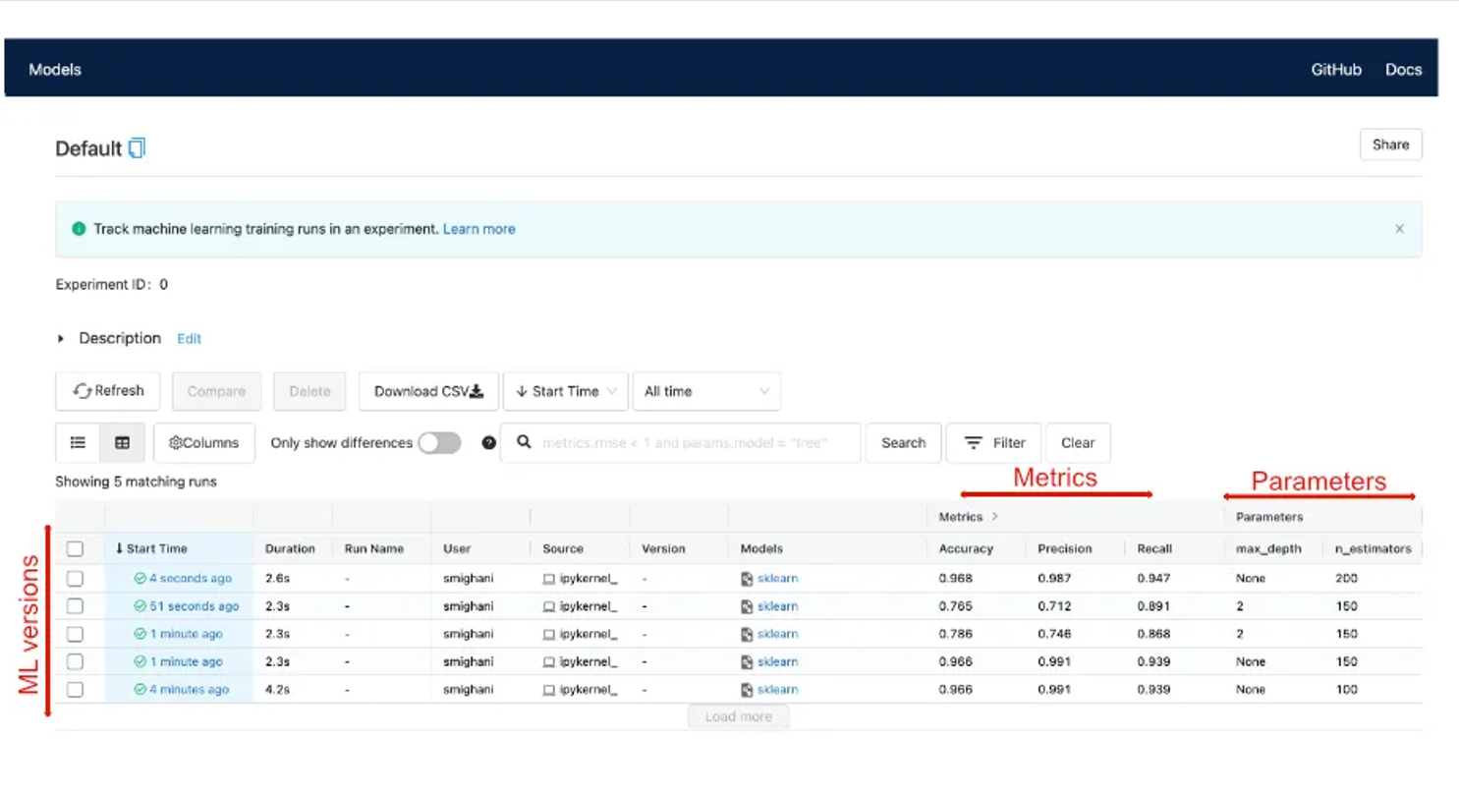The height and width of the screenshot is (796, 1459).
Task: Open the Models tab in navbar
Action: point(55,70)
